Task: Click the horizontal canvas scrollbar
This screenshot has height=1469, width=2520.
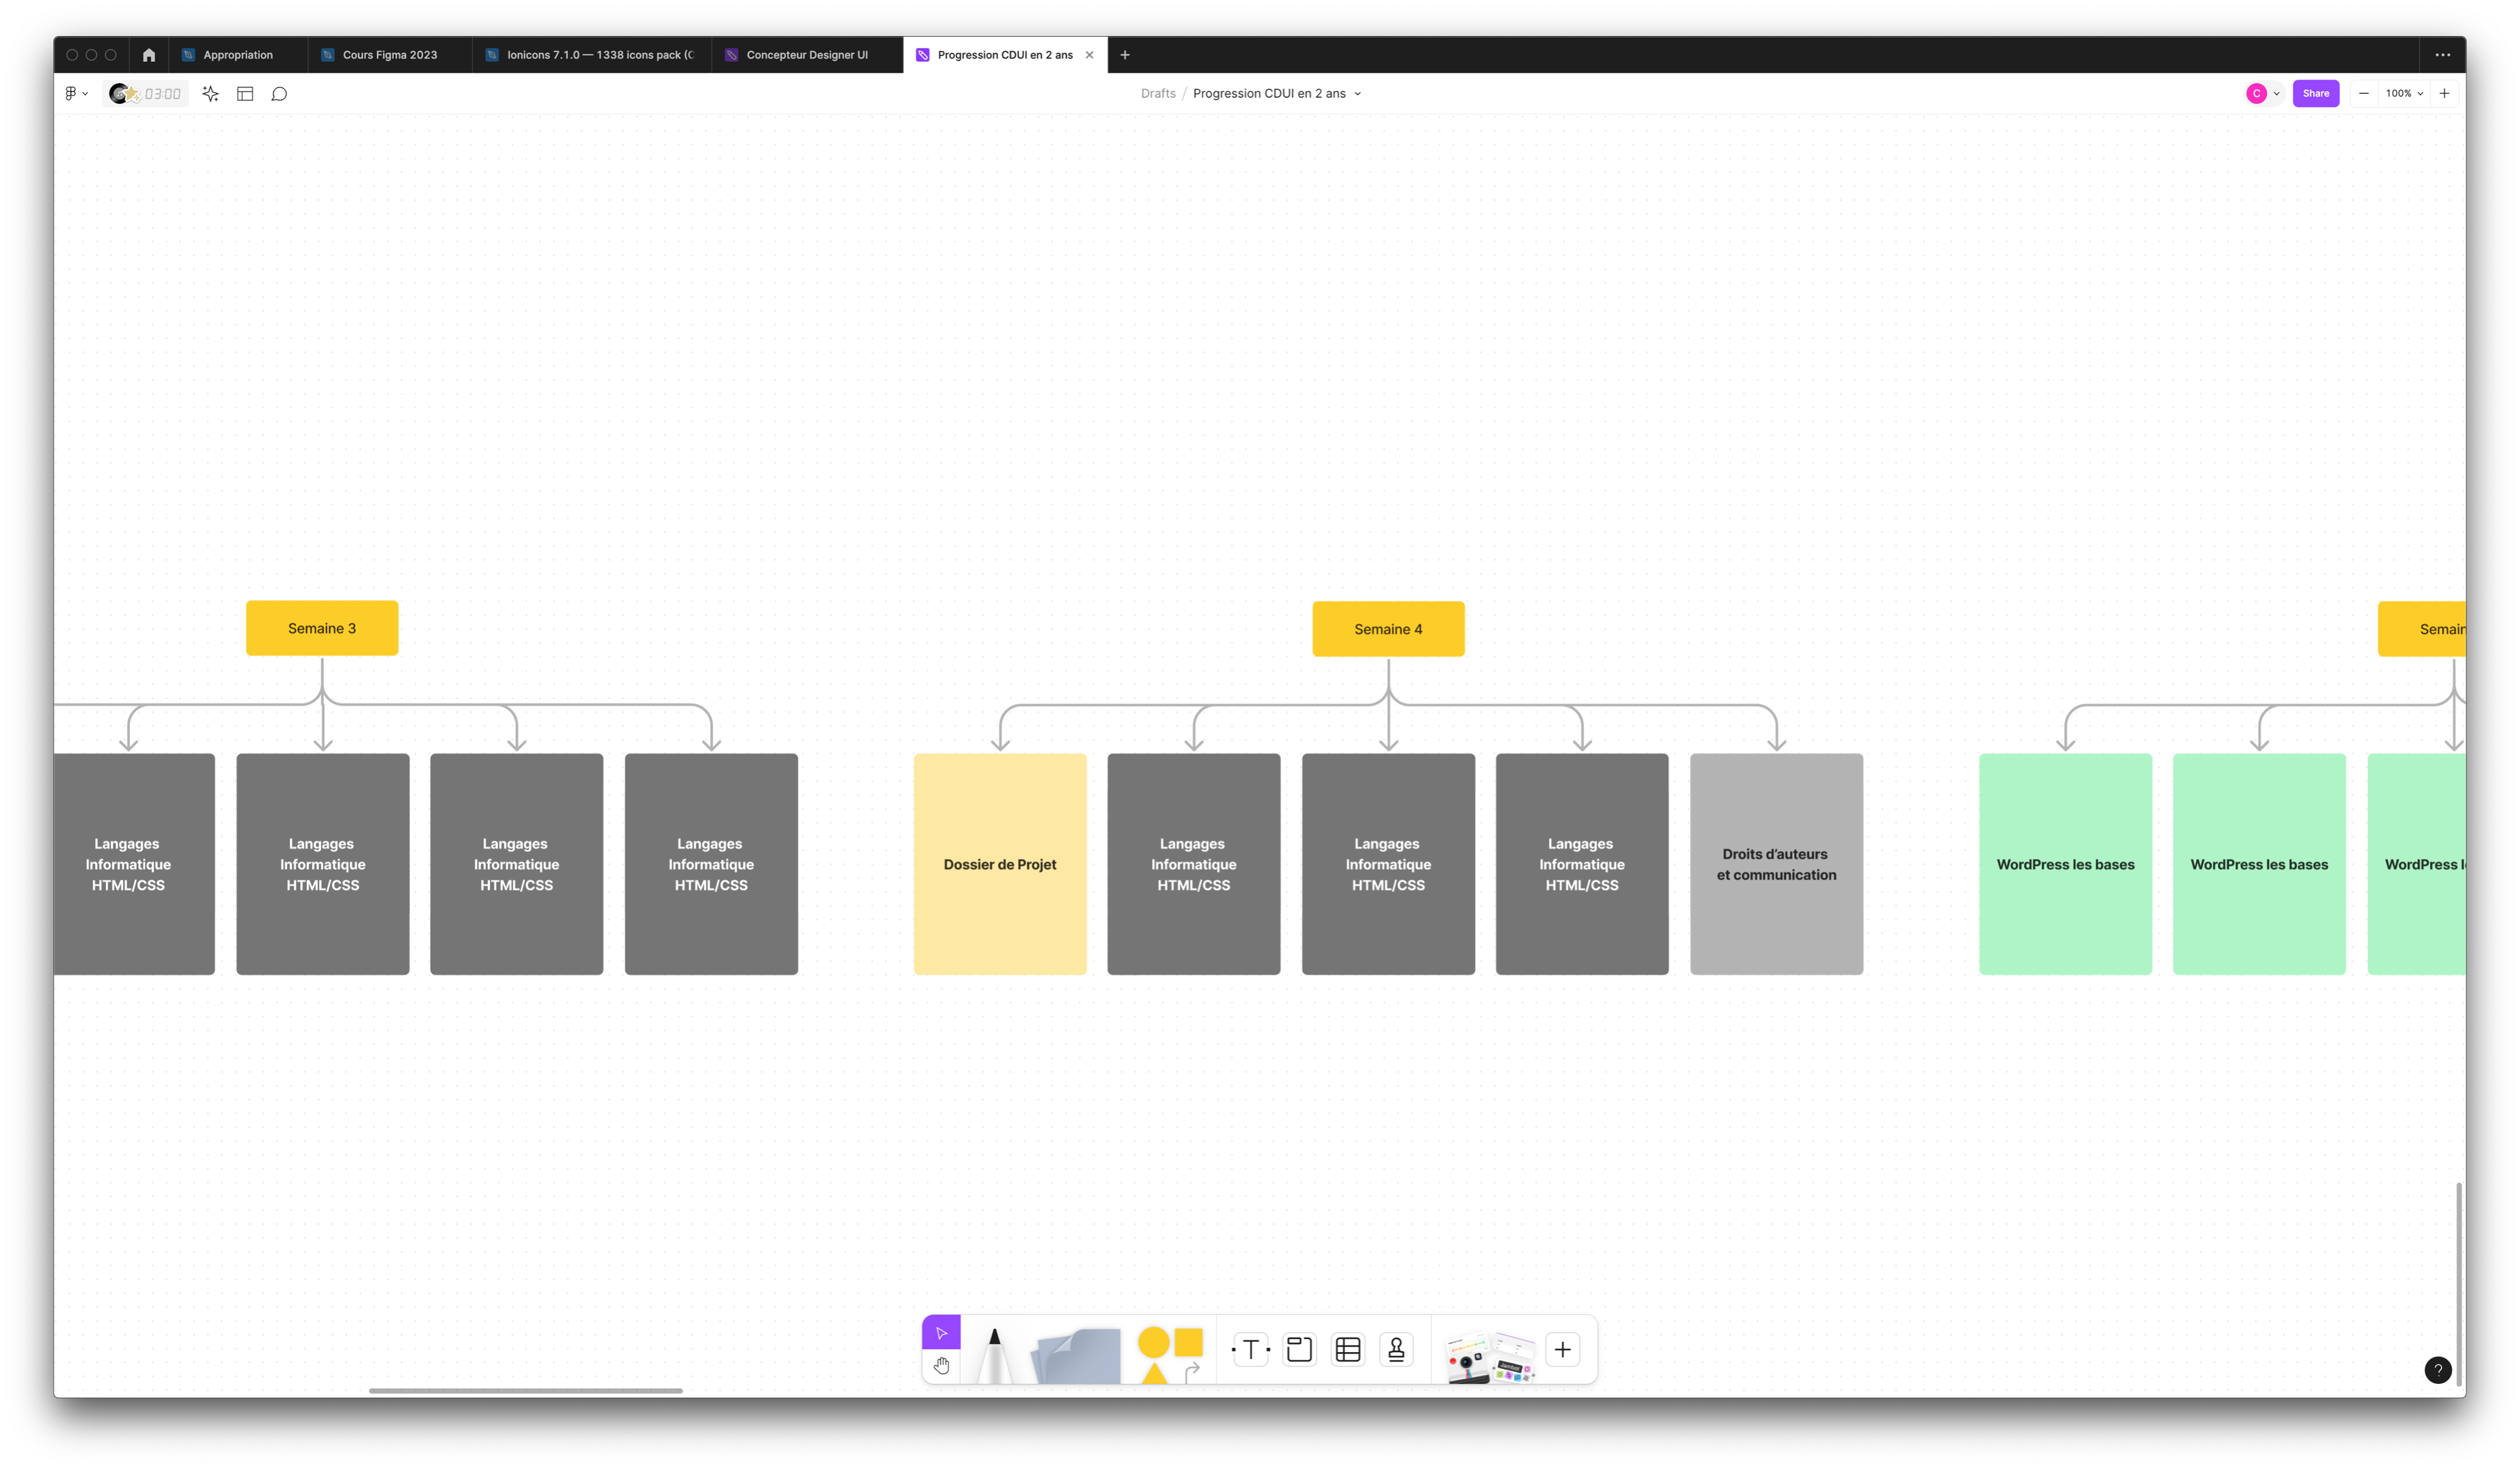Action: [x=525, y=1390]
